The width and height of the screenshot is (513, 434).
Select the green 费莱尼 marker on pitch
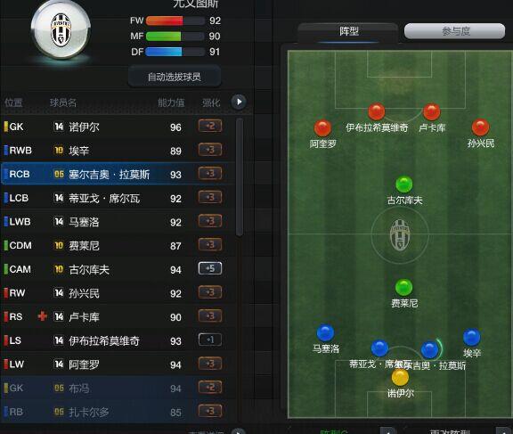pyautogui.click(x=404, y=287)
